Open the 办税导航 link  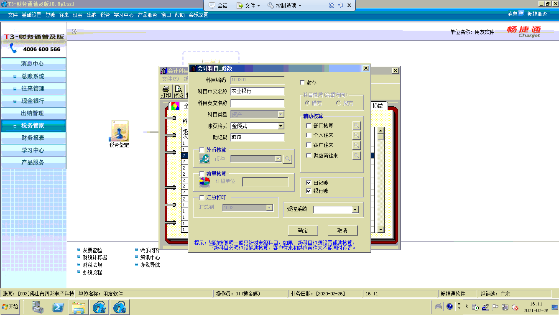(150, 265)
